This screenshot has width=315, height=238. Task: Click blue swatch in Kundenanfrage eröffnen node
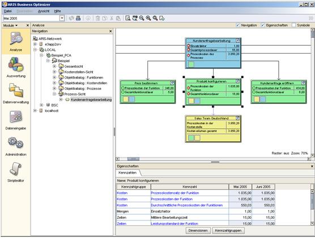coord(263,99)
